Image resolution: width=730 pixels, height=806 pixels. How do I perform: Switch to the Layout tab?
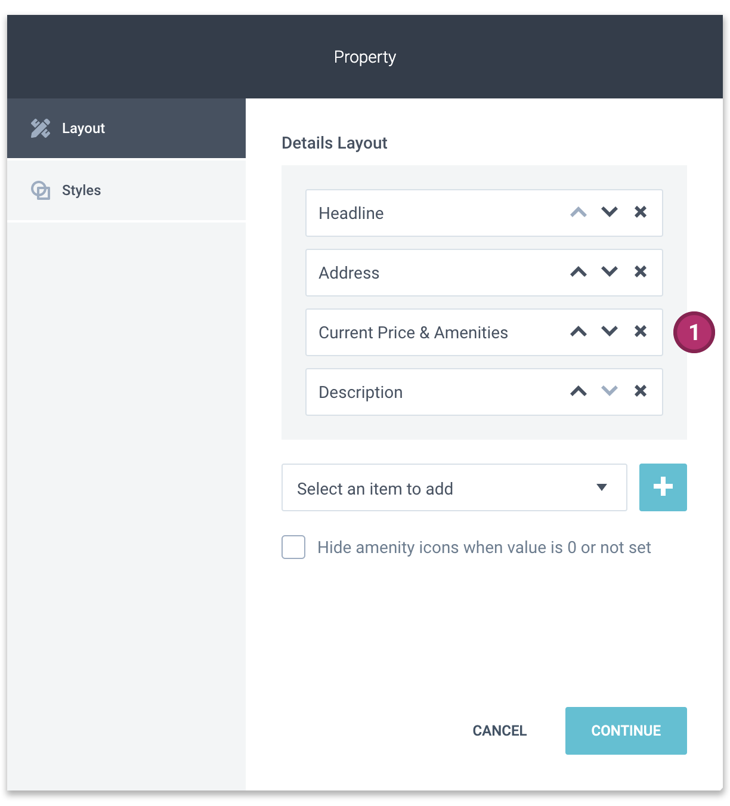click(x=126, y=128)
